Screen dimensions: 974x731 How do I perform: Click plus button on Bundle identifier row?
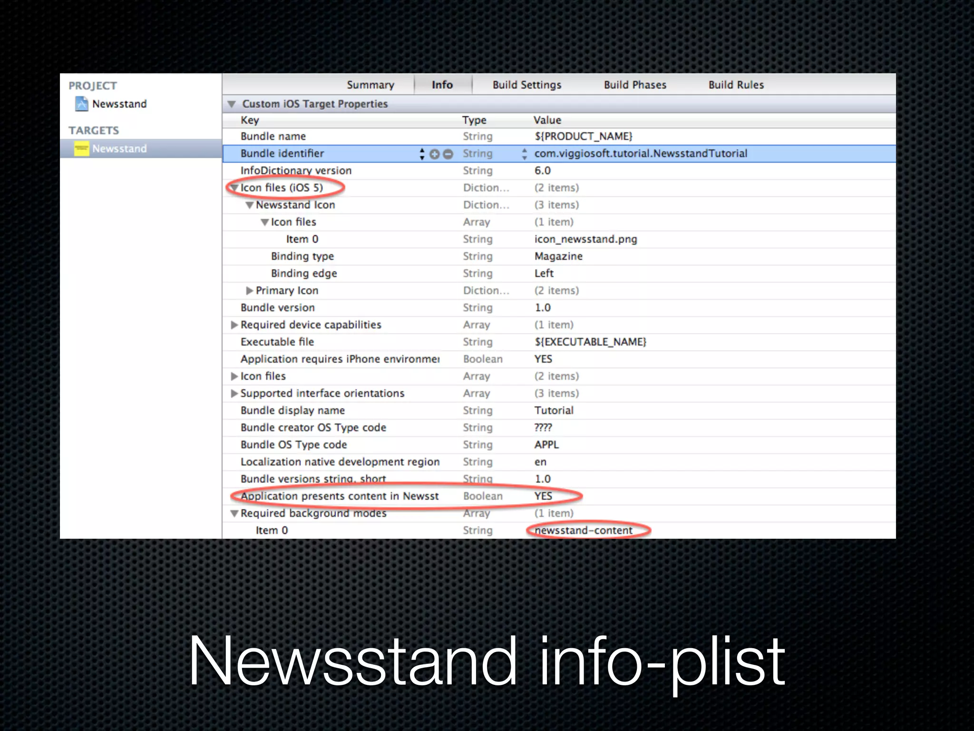click(x=435, y=154)
